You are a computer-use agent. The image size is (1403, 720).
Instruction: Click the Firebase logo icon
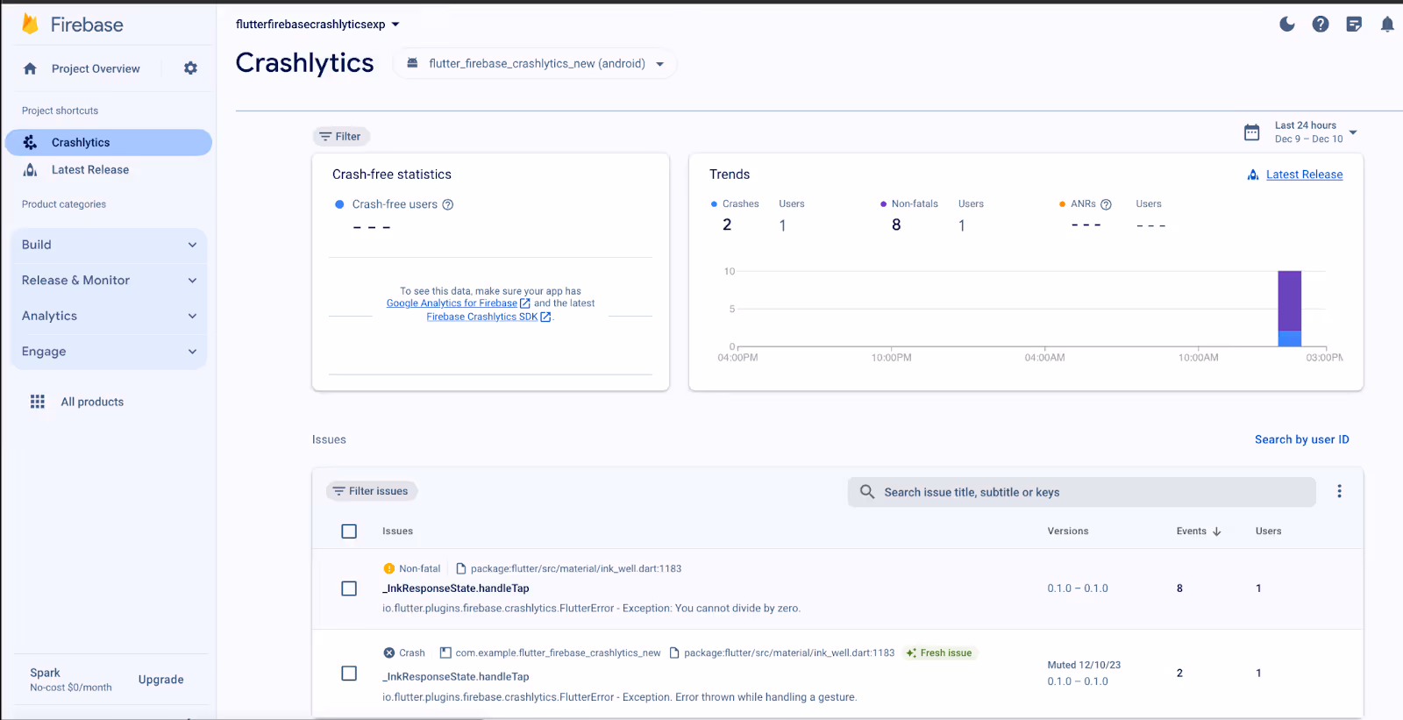click(x=30, y=24)
